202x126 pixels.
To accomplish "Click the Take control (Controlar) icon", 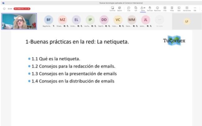I will 112,8.
